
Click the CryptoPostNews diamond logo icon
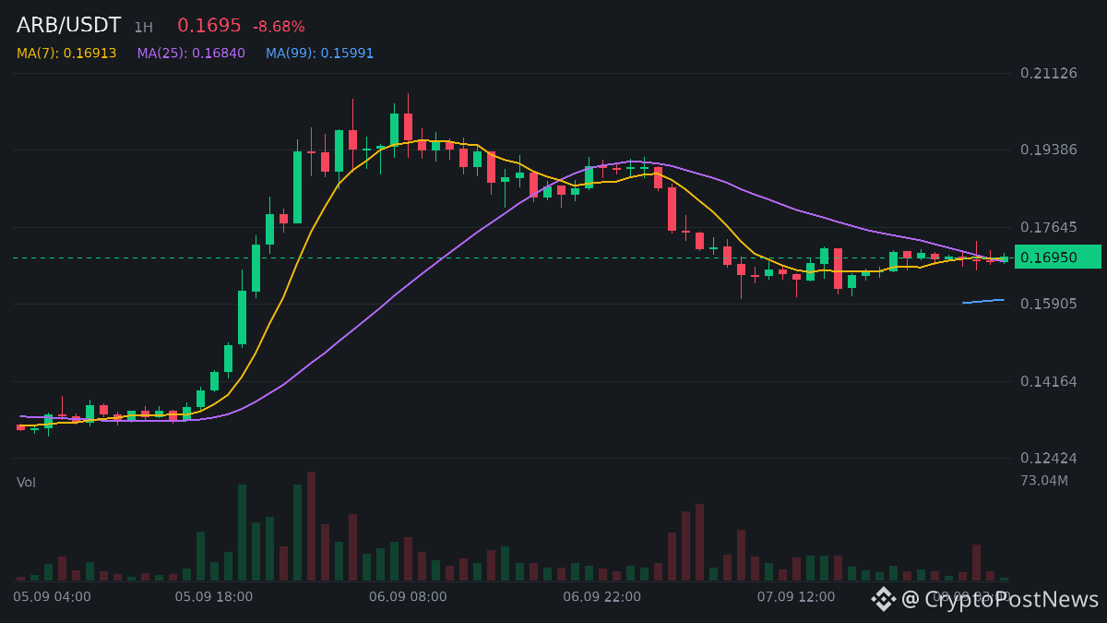(x=884, y=599)
